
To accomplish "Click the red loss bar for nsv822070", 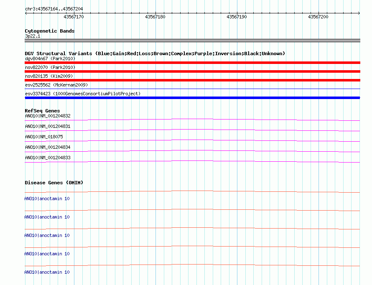I will [x=192, y=71].
